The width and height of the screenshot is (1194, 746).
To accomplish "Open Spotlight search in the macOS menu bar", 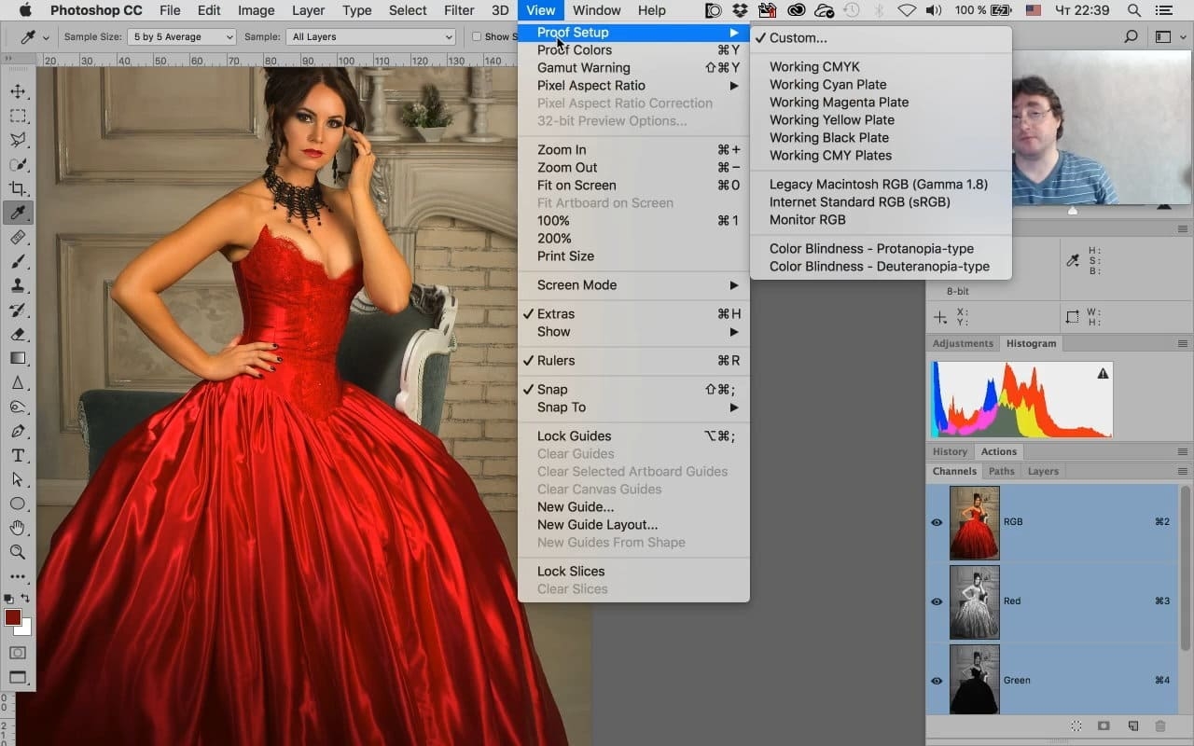I will click(x=1133, y=10).
